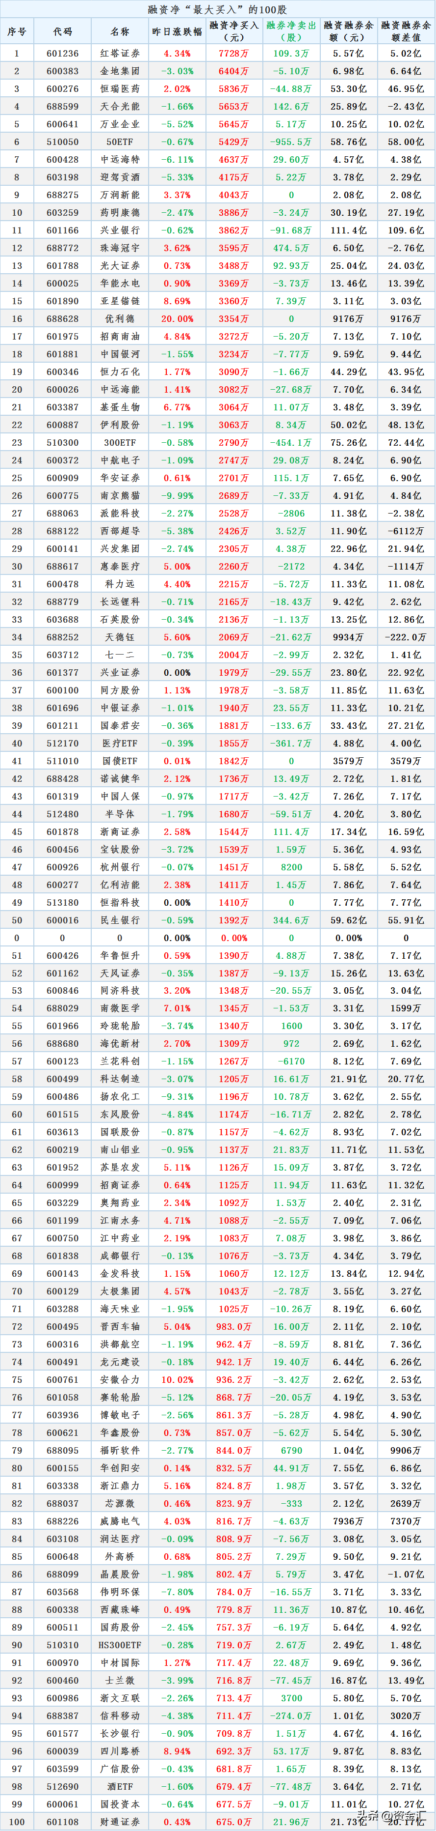This screenshot has width=436, height=1831.
Task: Click stock name '药明康德'
Action: (120, 212)
